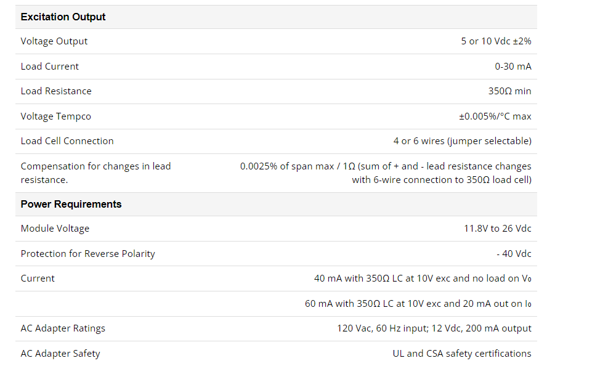The image size is (616, 366).
Task: Select the Module Voltage label
Action: 55,229
